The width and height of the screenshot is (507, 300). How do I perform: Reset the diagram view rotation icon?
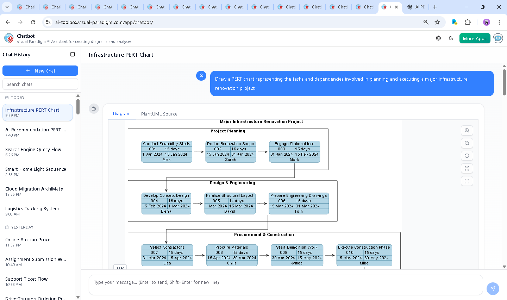(467, 156)
